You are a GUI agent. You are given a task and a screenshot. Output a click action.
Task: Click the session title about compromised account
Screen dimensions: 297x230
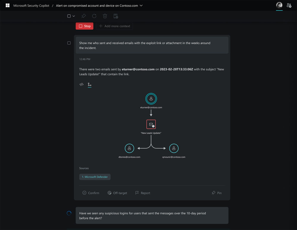(97, 6)
